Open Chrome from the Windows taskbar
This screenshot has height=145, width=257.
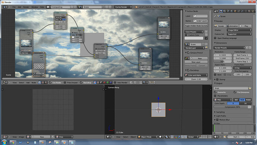click(13, 142)
